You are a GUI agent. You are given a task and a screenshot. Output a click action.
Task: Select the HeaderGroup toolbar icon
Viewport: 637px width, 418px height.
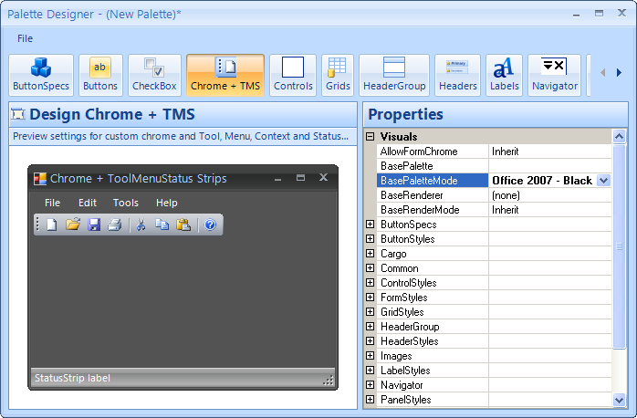coord(394,75)
